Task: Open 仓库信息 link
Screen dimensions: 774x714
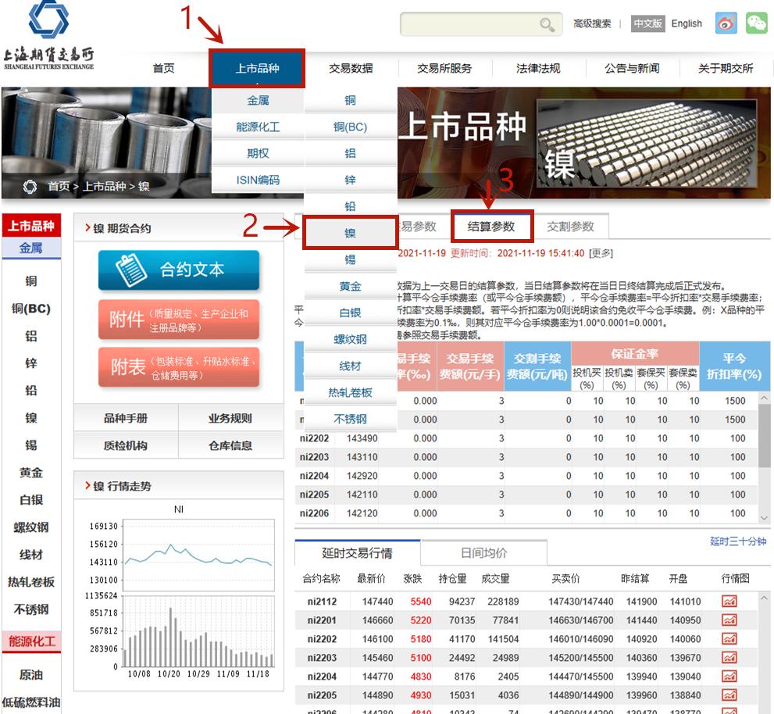Action: click(230, 445)
